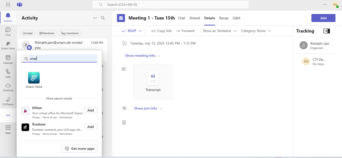The image size is (342, 158).
Task: Click the meeting date and time text
Action: [x=163, y=43]
